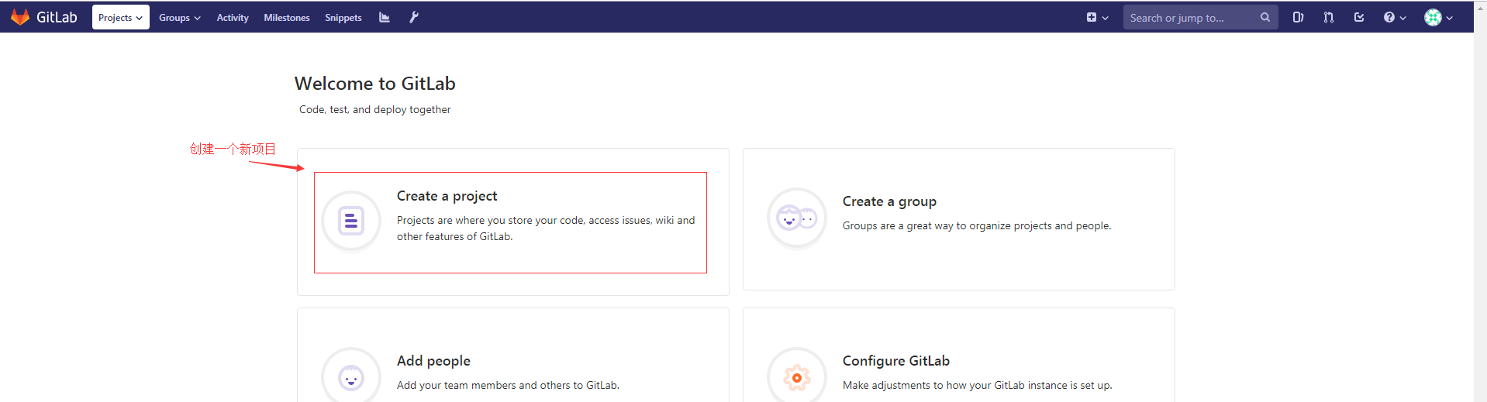The width and height of the screenshot is (1487, 402).
Task: Click the Create a project icon
Action: click(351, 221)
